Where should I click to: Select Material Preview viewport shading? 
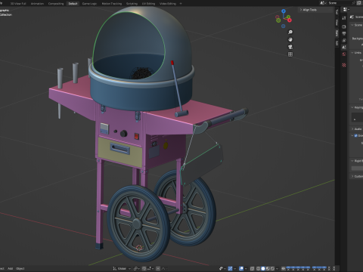(x=268, y=268)
